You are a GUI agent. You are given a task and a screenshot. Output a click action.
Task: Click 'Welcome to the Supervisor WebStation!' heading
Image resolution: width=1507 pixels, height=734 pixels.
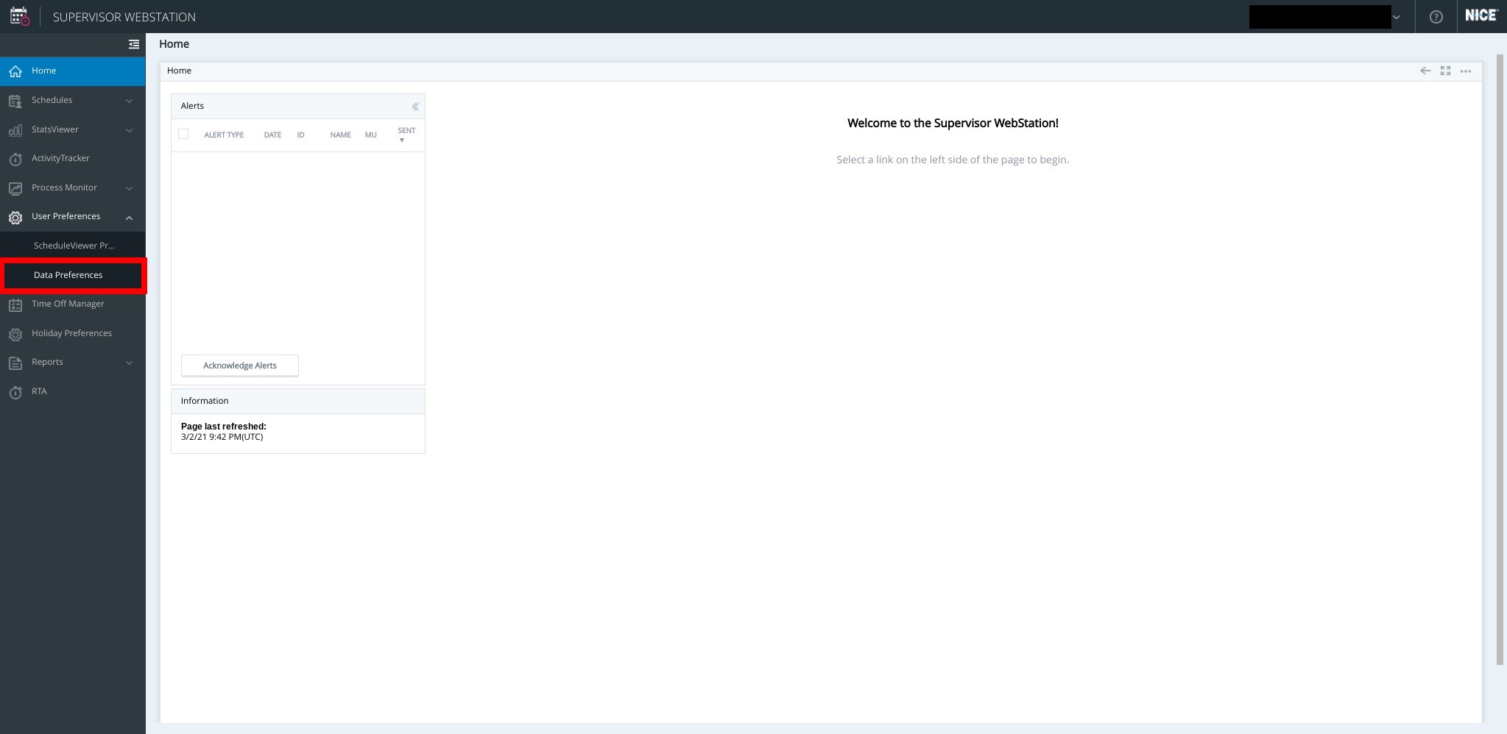(x=953, y=124)
